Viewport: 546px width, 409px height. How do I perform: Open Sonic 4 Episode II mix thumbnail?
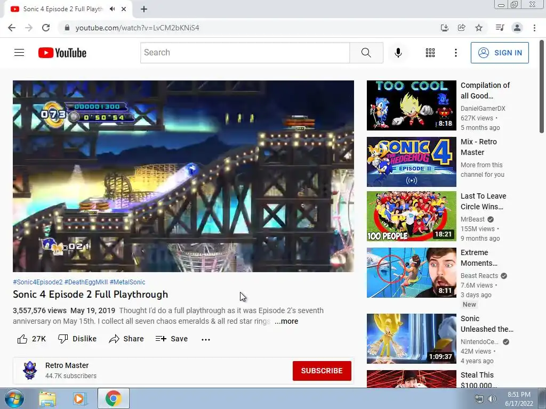point(411,162)
